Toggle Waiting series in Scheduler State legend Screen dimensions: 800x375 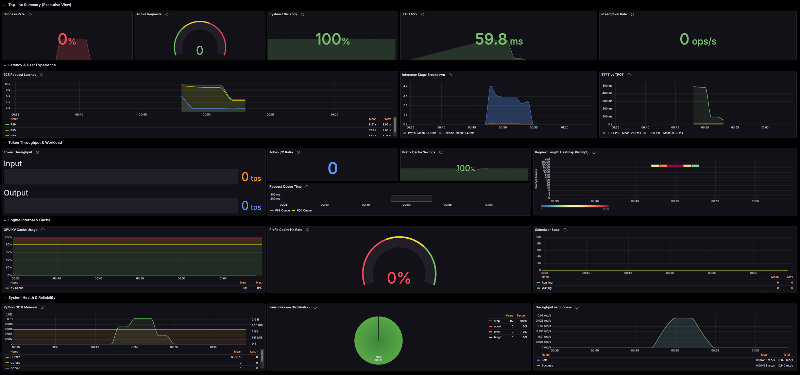point(546,288)
